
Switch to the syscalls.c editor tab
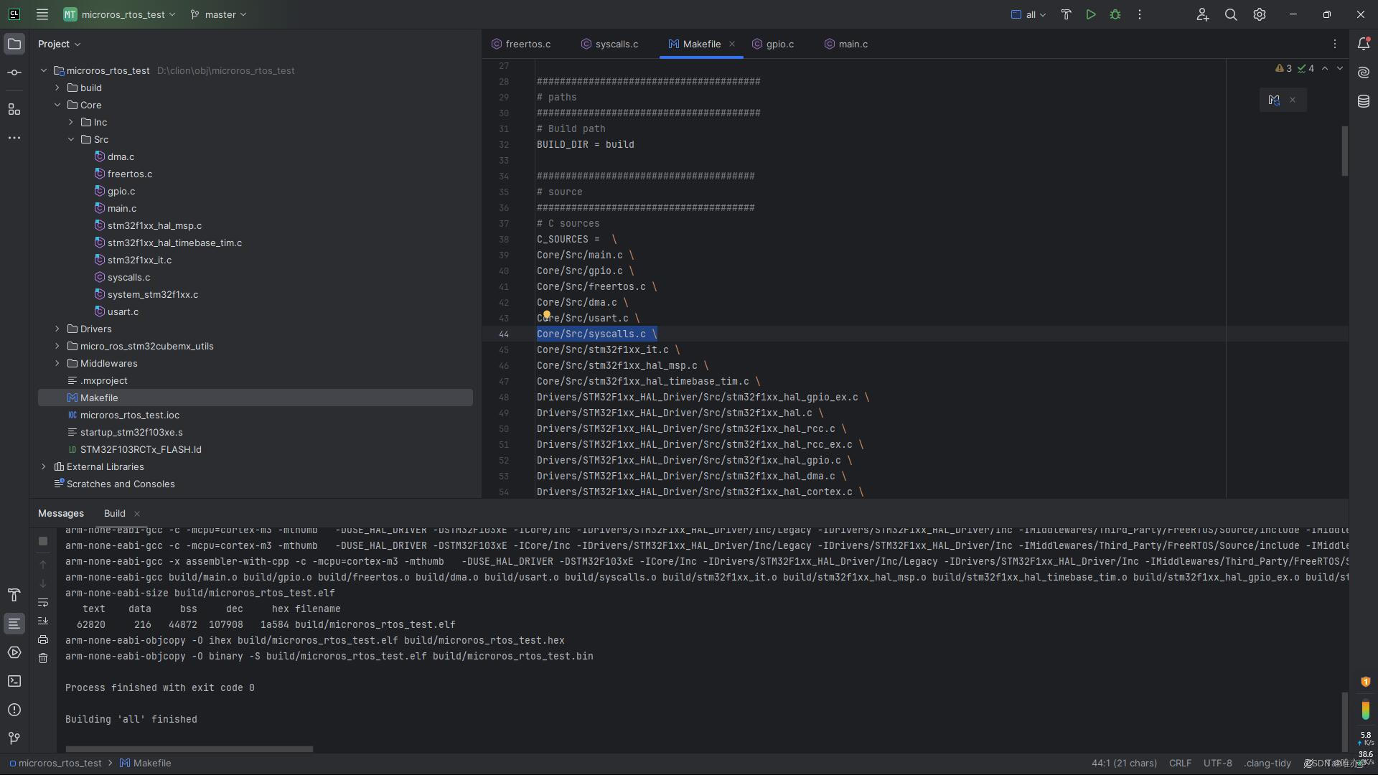[616, 44]
